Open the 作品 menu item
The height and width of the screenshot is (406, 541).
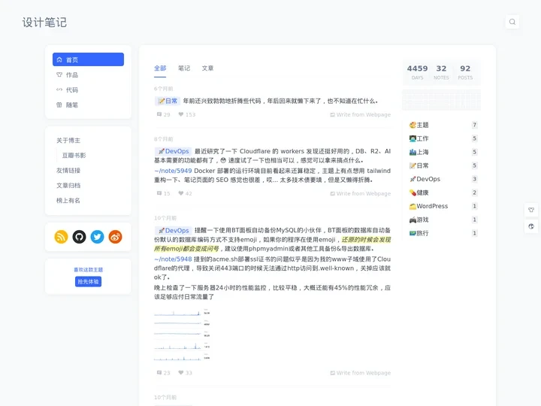coord(88,74)
